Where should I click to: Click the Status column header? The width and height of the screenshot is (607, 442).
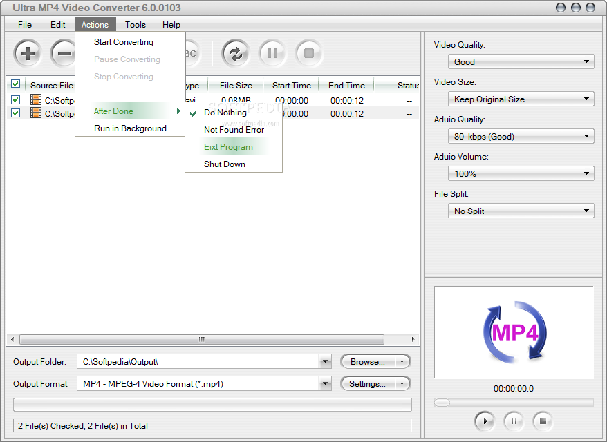398,85
